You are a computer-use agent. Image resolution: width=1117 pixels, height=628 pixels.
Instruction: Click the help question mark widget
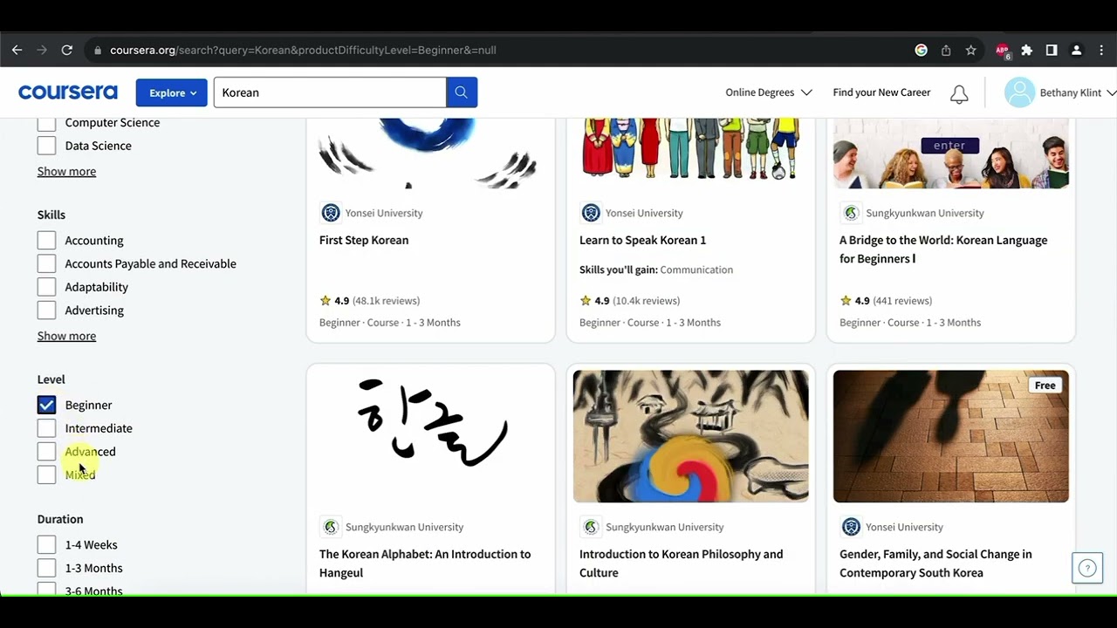tap(1087, 568)
